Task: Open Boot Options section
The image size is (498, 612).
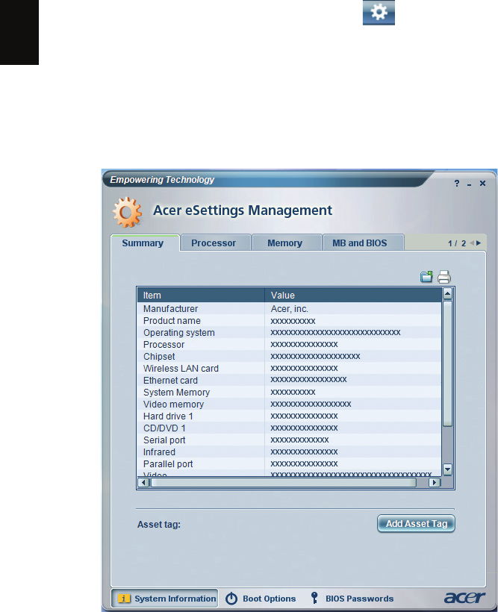Action: tap(261, 598)
